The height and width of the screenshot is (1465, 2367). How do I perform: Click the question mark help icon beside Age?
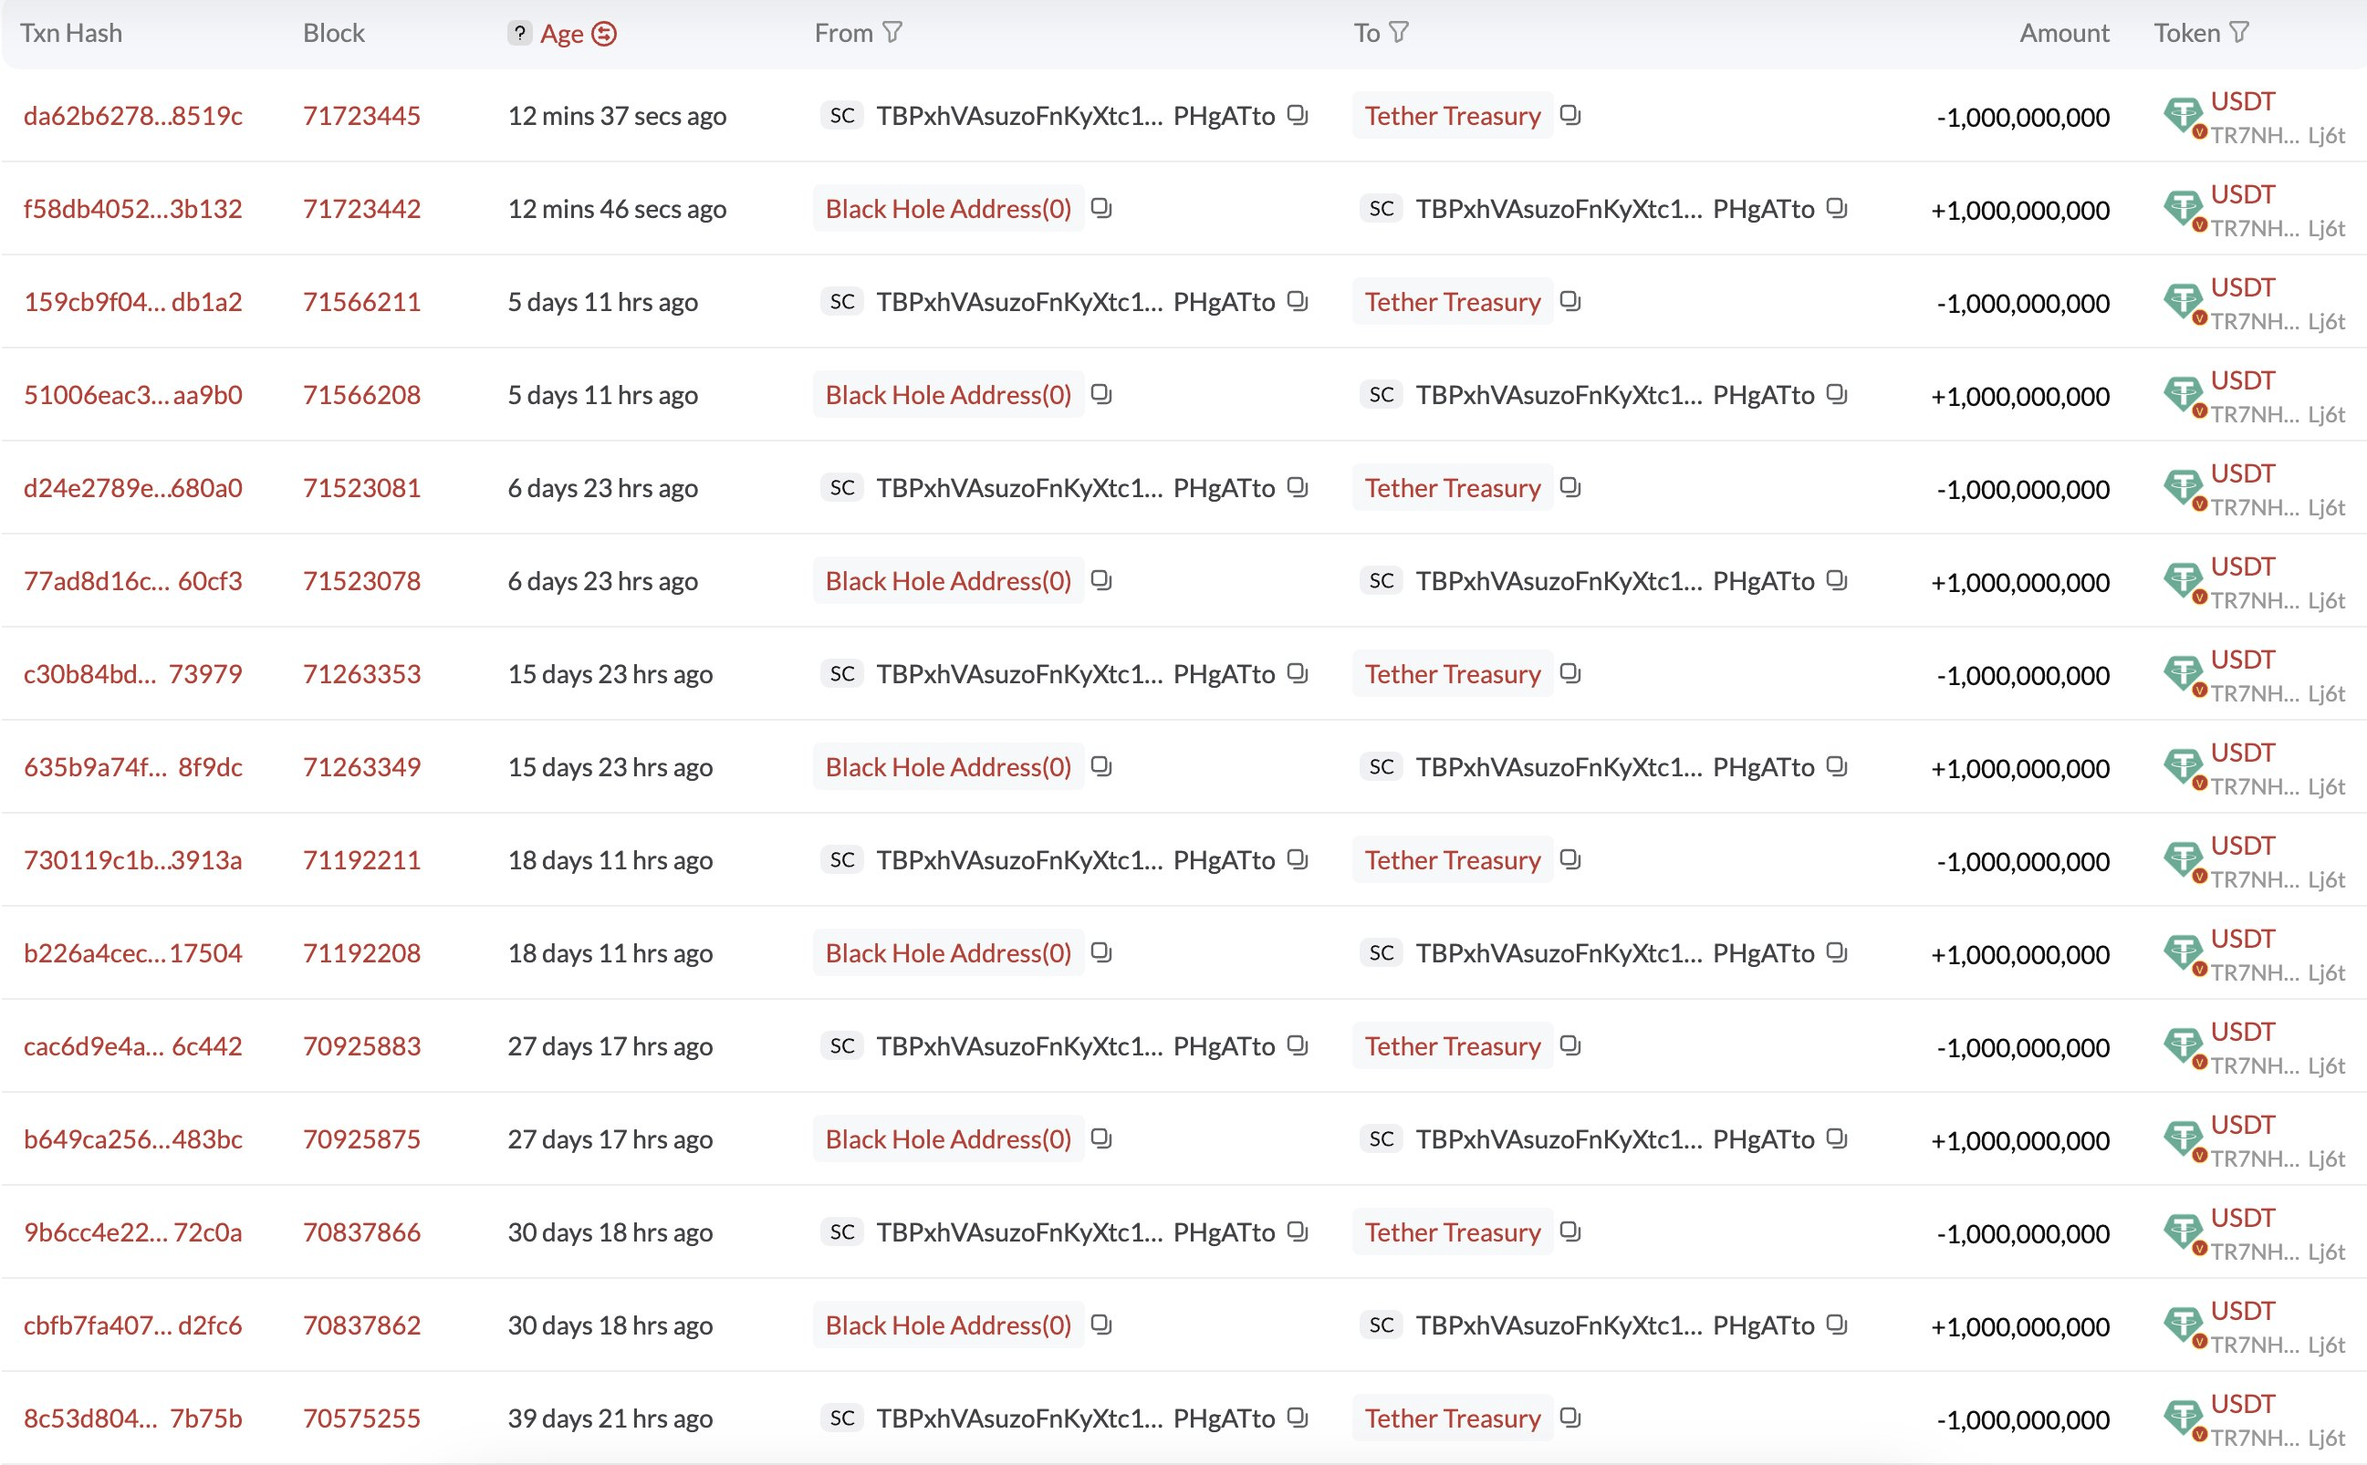click(520, 32)
